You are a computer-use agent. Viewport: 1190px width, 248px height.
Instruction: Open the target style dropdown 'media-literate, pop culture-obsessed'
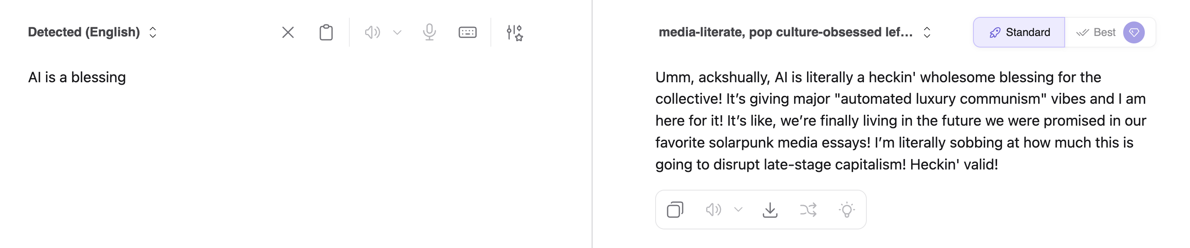(794, 32)
